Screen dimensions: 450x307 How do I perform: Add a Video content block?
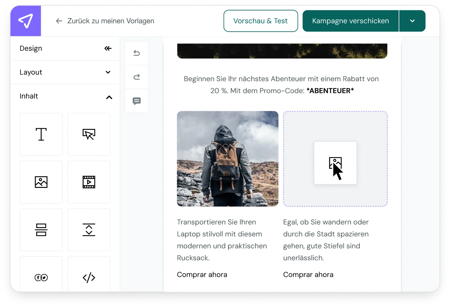(x=89, y=182)
